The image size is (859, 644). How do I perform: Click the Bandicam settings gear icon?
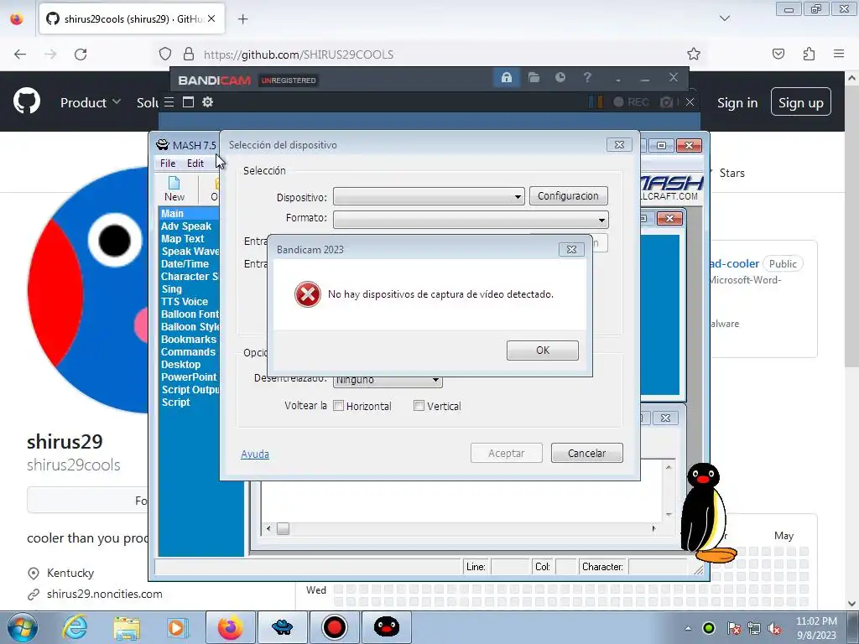pos(208,101)
